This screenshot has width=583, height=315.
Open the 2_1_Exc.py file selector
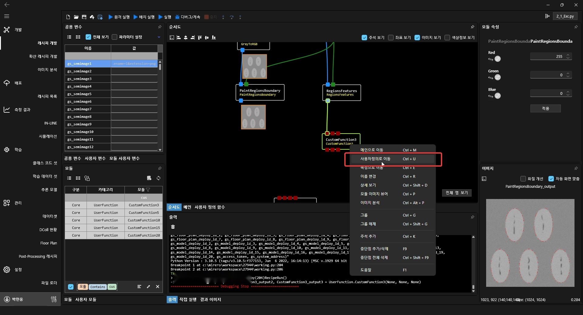[565, 16]
